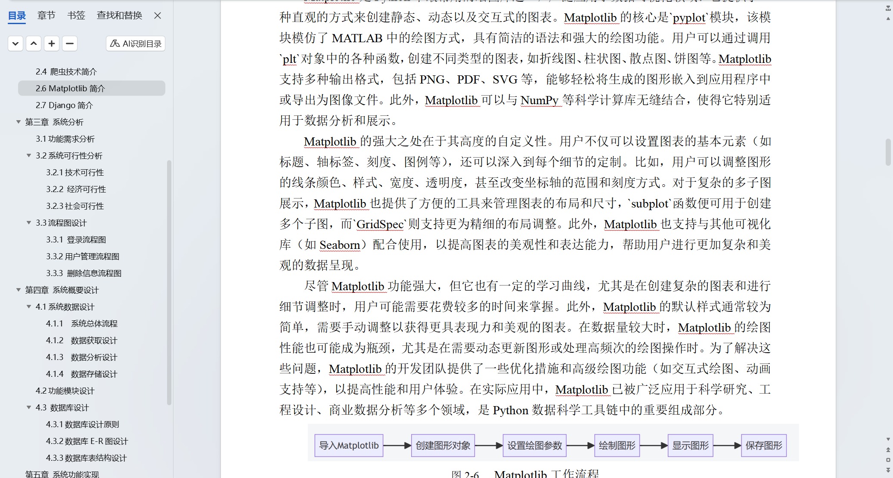The height and width of the screenshot is (478, 893).
Task: Jump to heading 第五章 系统功能实现
Action: click(x=62, y=474)
